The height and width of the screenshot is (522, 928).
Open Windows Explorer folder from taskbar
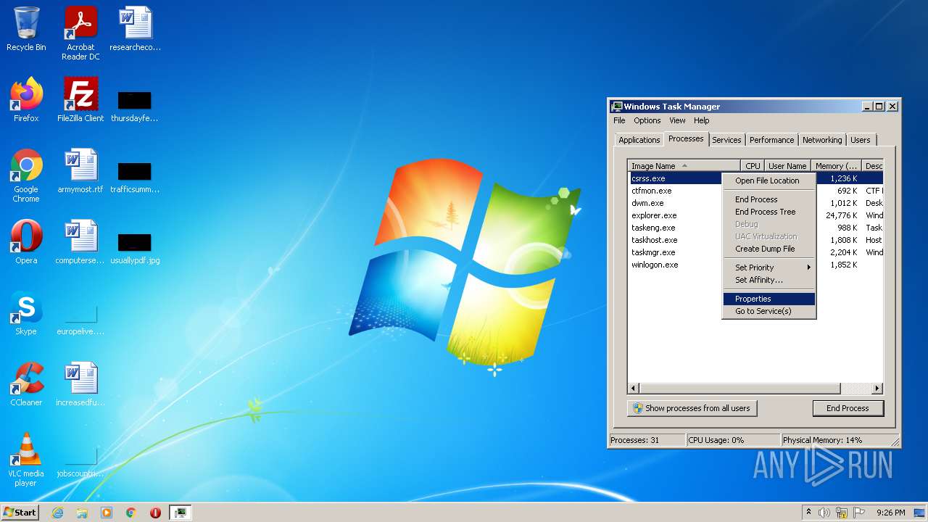coord(82,513)
